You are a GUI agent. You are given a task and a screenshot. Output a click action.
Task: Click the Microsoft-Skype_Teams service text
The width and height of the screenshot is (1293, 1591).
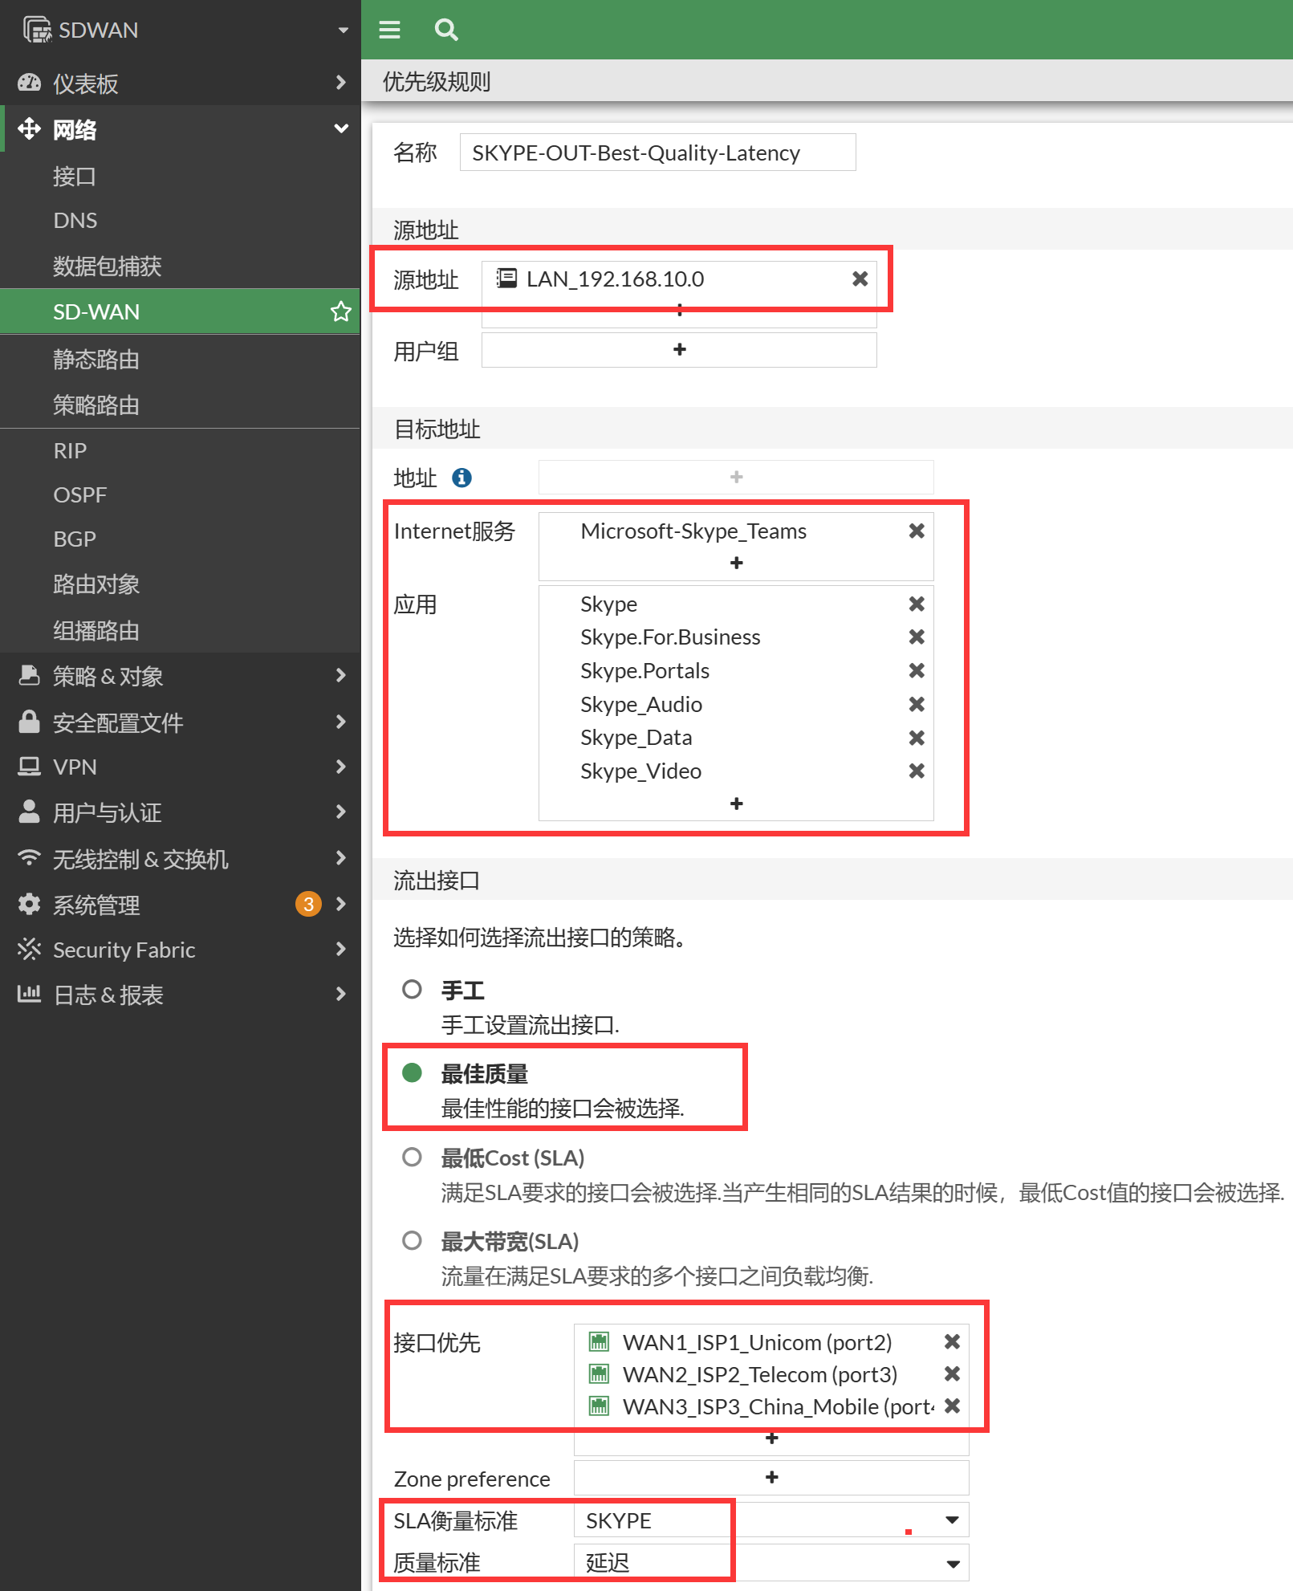click(693, 531)
